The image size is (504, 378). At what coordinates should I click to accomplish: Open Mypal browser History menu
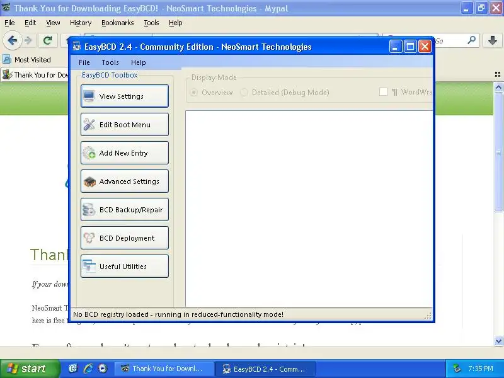click(x=81, y=23)
